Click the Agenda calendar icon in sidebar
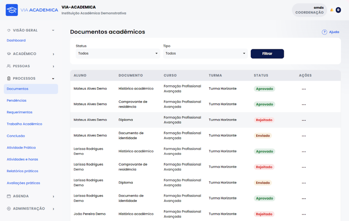Screen dimensions: 349x221 pos(9,196)
